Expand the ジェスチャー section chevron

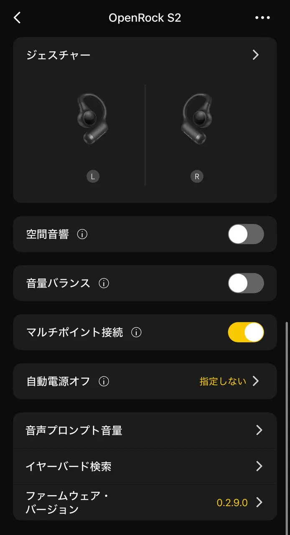(256, 55)
